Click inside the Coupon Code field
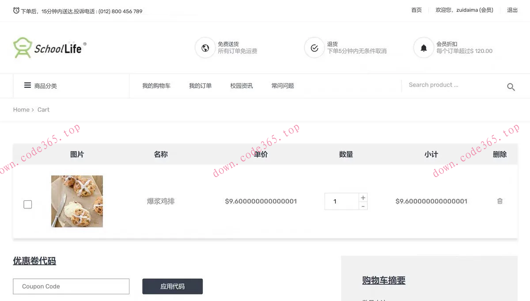The height and width of the screenshot is (301, 530). tap(71, 286)
